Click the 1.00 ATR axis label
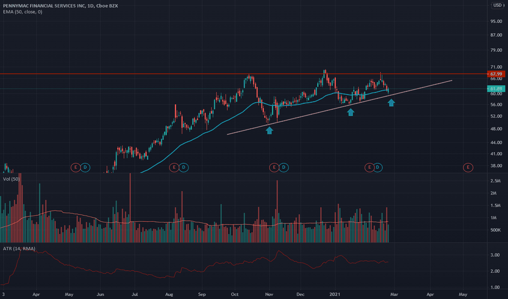Viewport: 508px width, 299px height. tap(495, 288)
